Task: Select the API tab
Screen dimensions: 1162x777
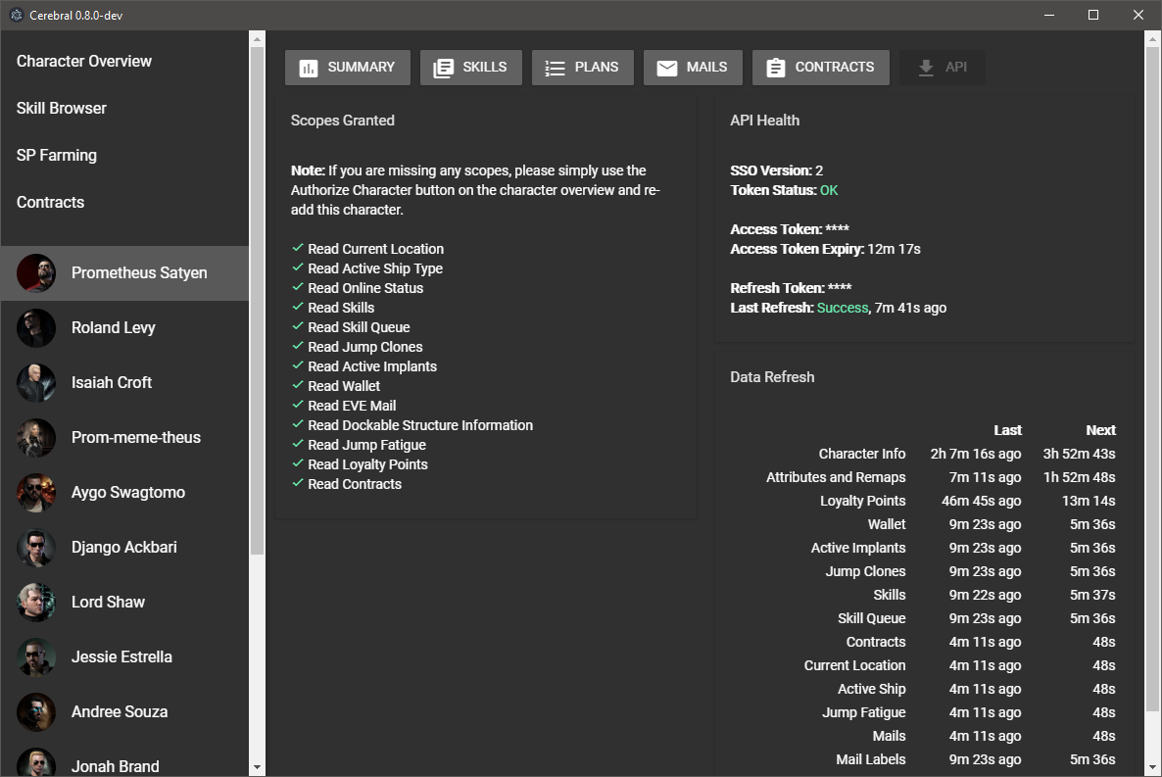Action: [943, 68]
